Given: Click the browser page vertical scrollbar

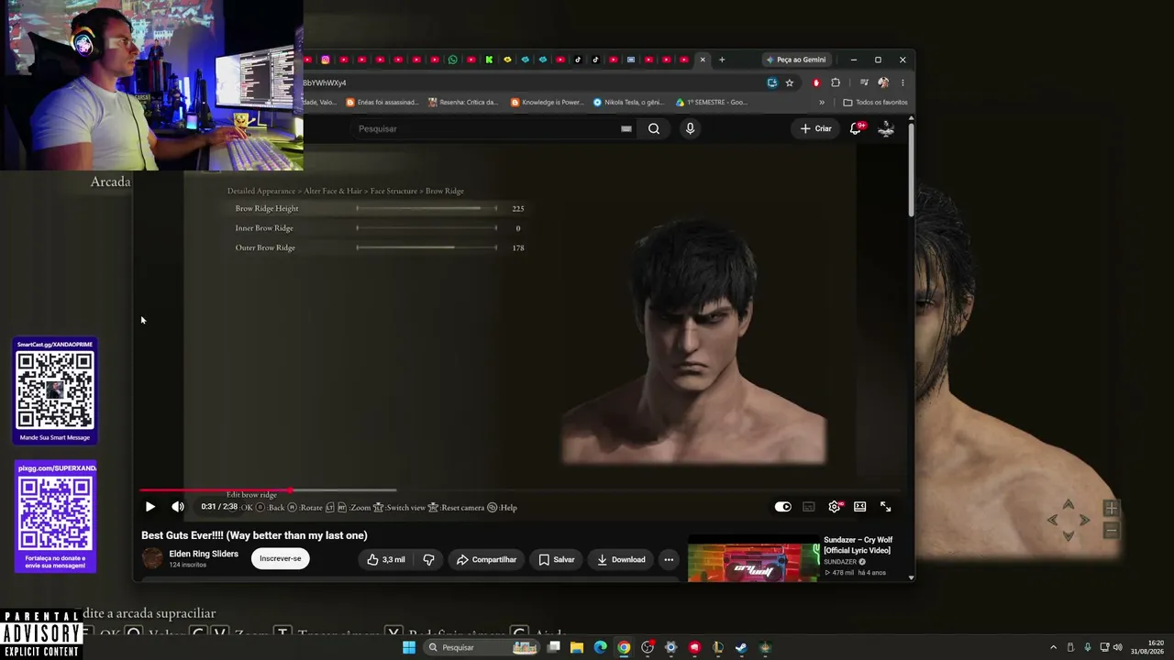Looking at the screenshot, I should (x=911, y=170).
